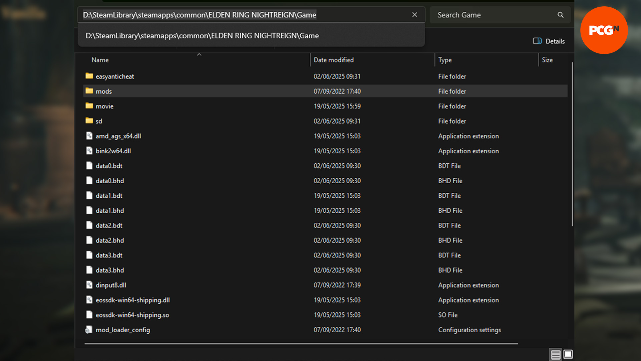This screenshot has height=361, width=641.
Task: Select file name data1.bhd
Action: tap(110, 211)
